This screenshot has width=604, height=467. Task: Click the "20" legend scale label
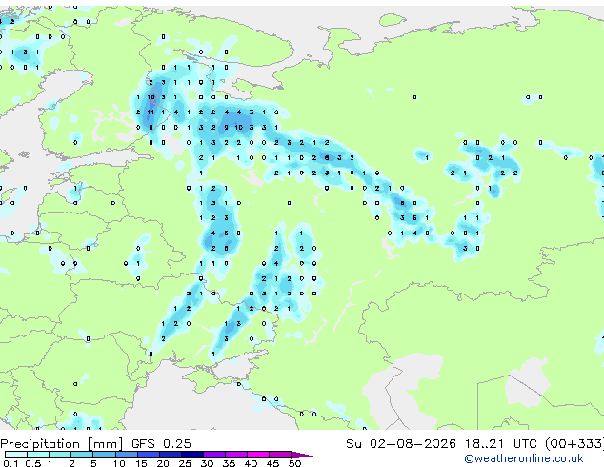click(163, 463)
